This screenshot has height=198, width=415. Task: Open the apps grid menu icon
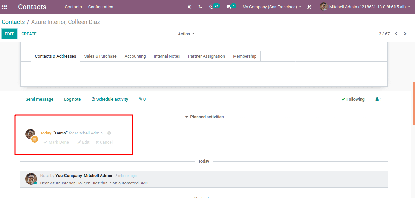[x=5, y=7]
